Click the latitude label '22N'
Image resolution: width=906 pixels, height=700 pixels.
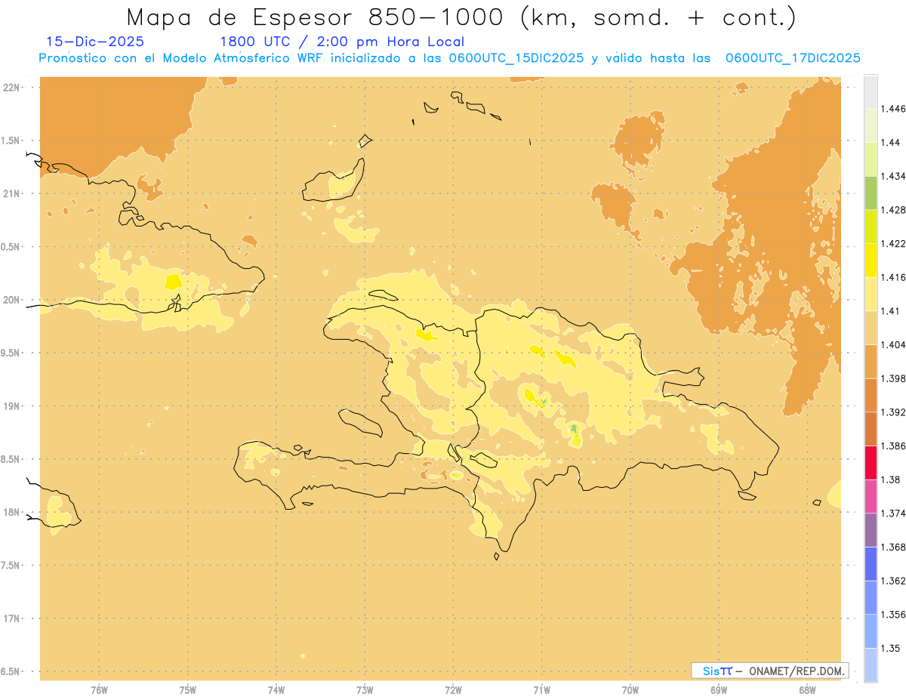[x=11, y=88]
